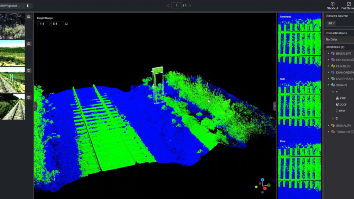Go to the next page arrow
Viewport: 354px width, 199px height.
(x=189, y=6)
